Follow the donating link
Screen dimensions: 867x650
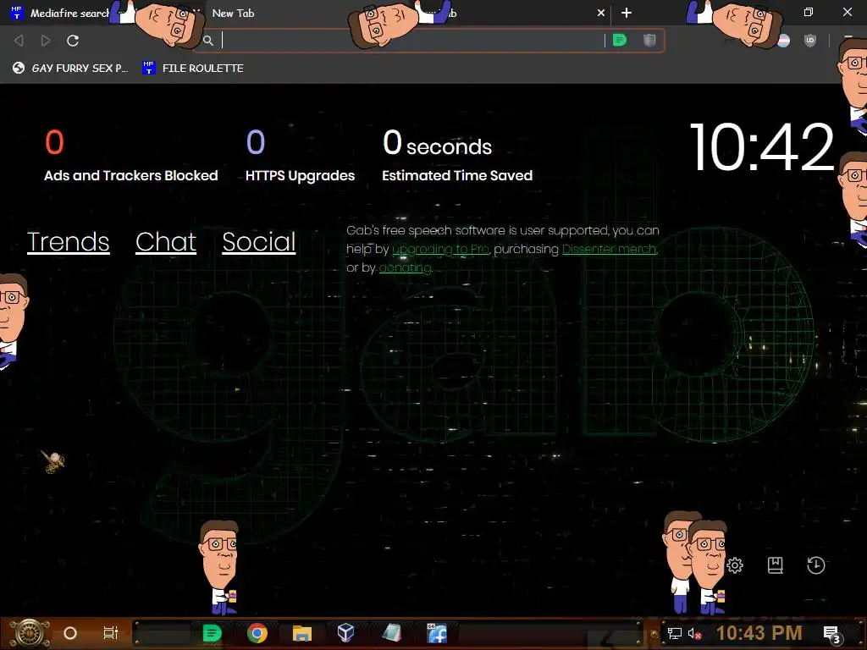coord(406,268)
